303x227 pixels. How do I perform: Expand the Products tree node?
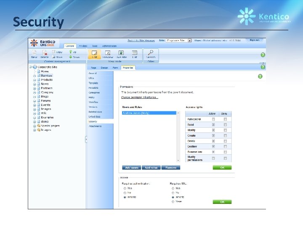point(35,80)
